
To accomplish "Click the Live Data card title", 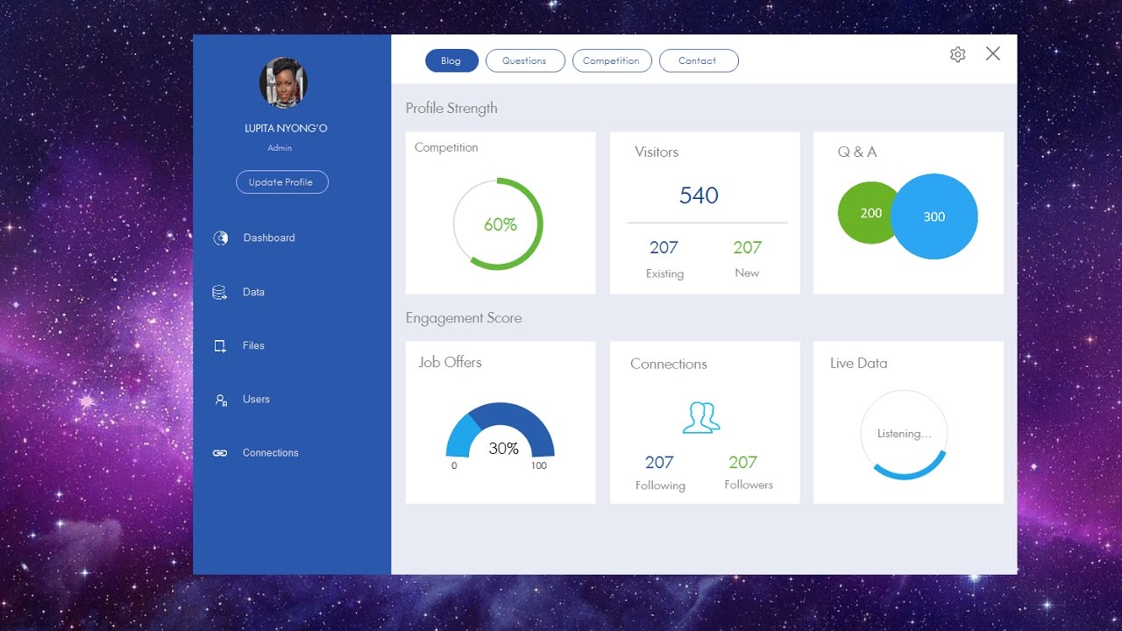I will [859, 364].
